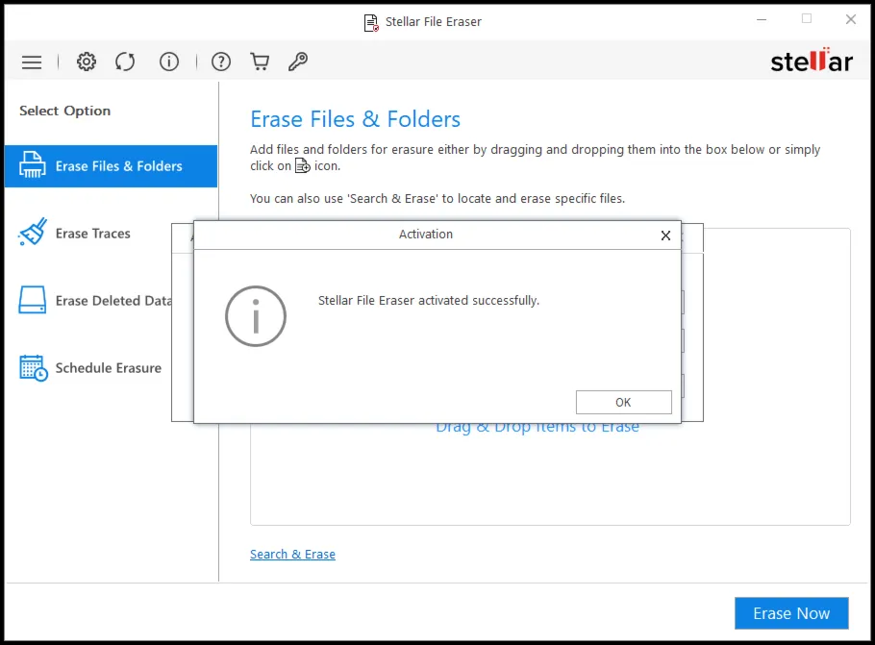This screenshot has height=645, width=875.
Task: Select Erase Files & Folders option
Action: tap(111, 166)
